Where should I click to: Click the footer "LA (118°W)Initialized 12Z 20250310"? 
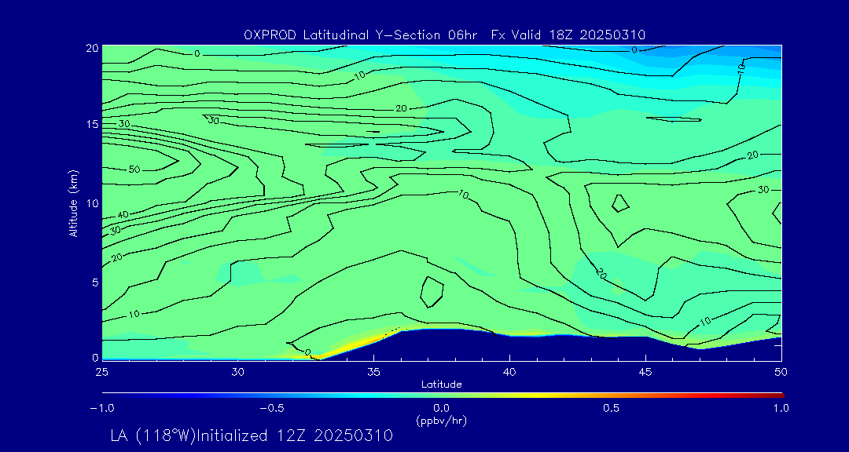[252, 436]
